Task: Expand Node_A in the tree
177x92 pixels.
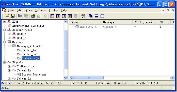Action: (x=9, y=34)
